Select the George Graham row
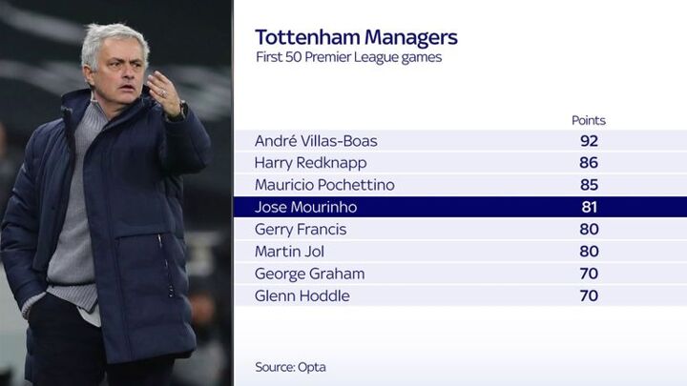This screenshot has width=687, height=386. coord(461,274)
